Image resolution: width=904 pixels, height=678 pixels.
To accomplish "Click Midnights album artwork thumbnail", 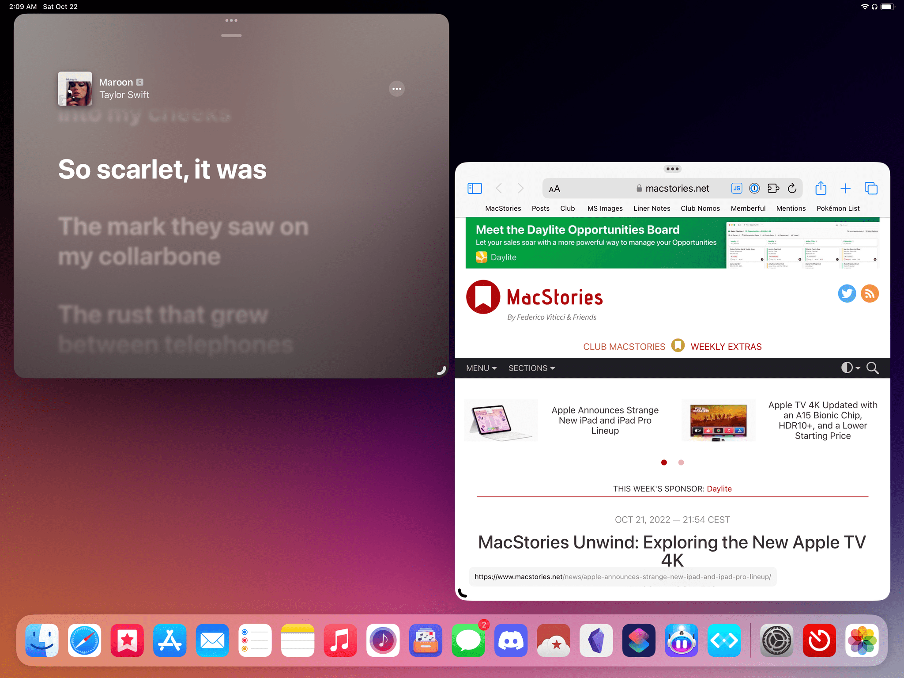I will point(75,89).
